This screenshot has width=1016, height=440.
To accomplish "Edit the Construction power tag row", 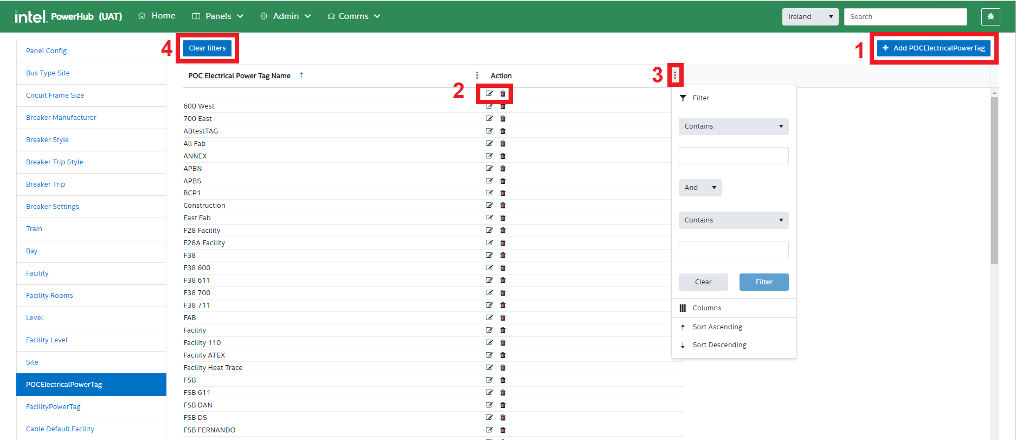I will 489,205.
